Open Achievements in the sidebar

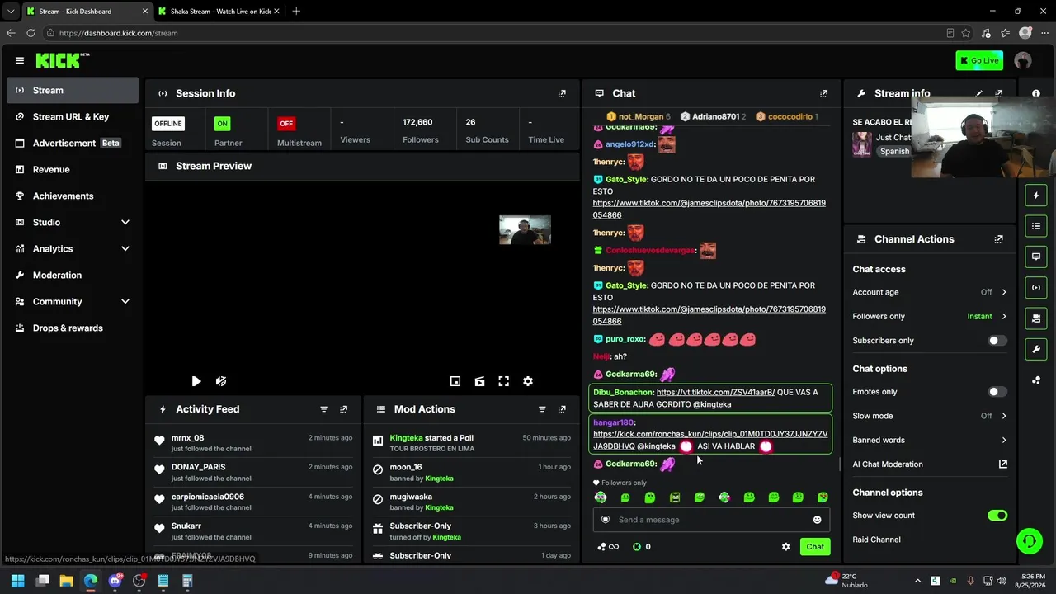[73, 196]
